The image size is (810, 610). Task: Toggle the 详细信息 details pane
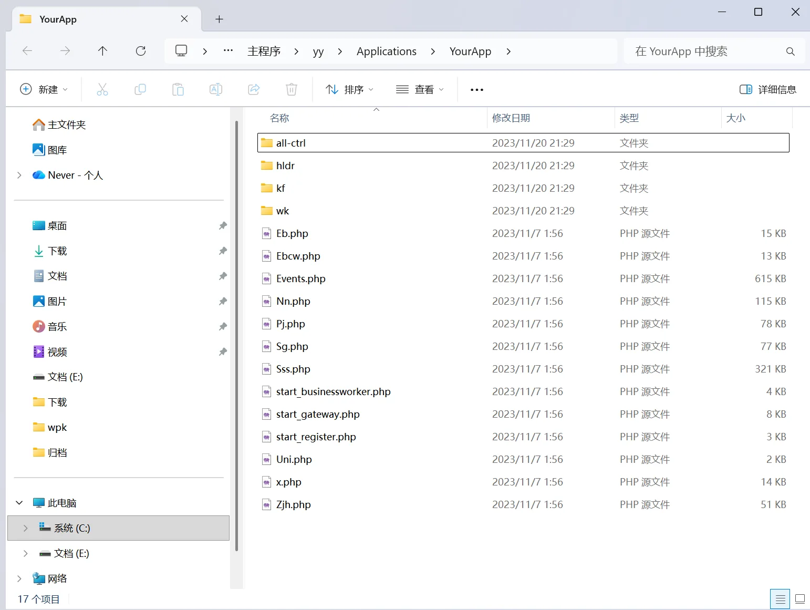coord(768,89)
